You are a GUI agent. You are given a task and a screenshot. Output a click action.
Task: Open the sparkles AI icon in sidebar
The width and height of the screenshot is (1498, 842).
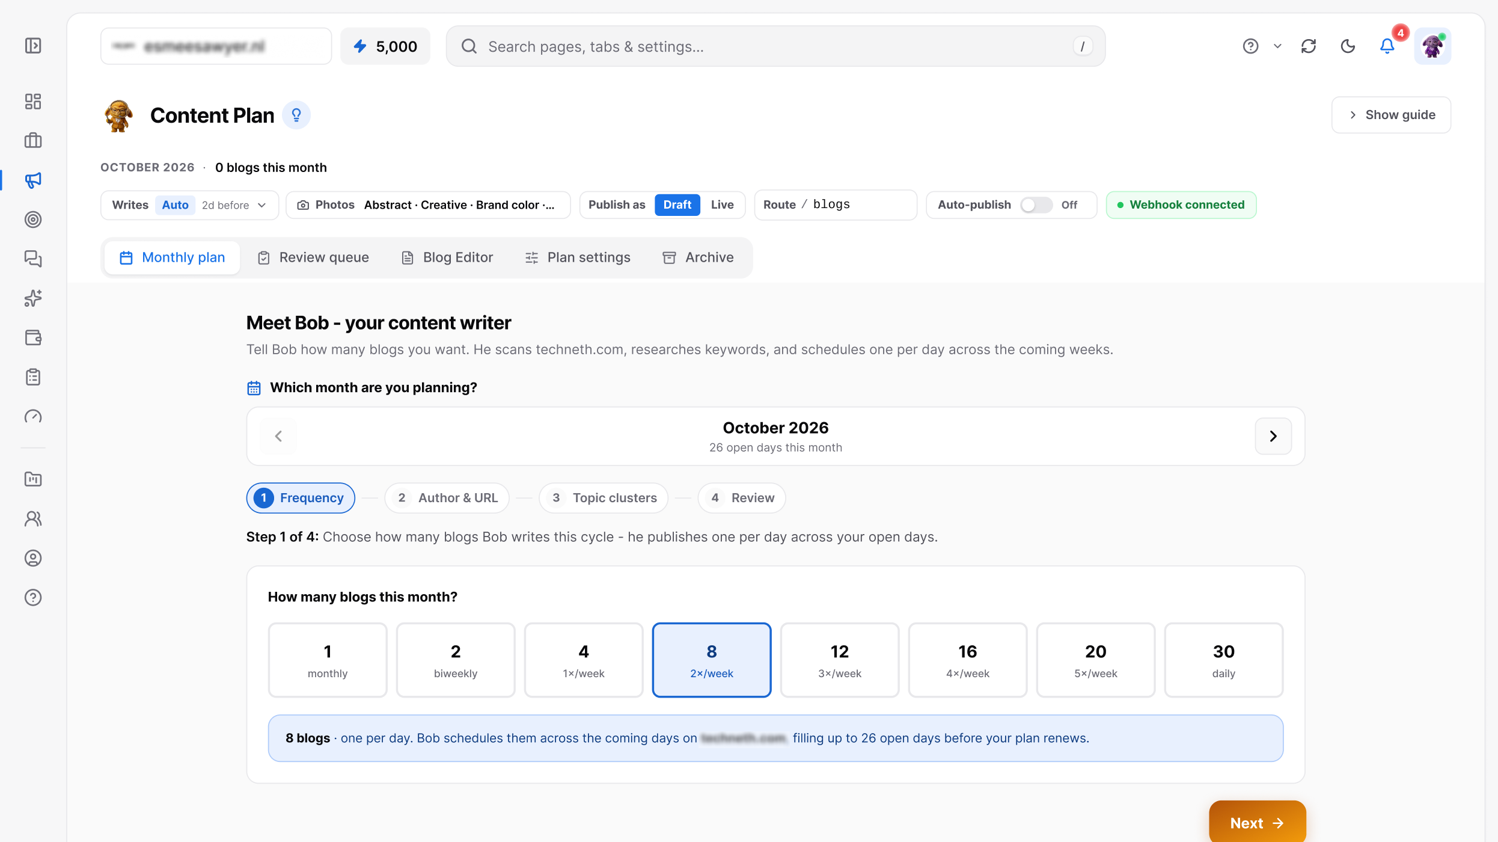coord(33,298)
